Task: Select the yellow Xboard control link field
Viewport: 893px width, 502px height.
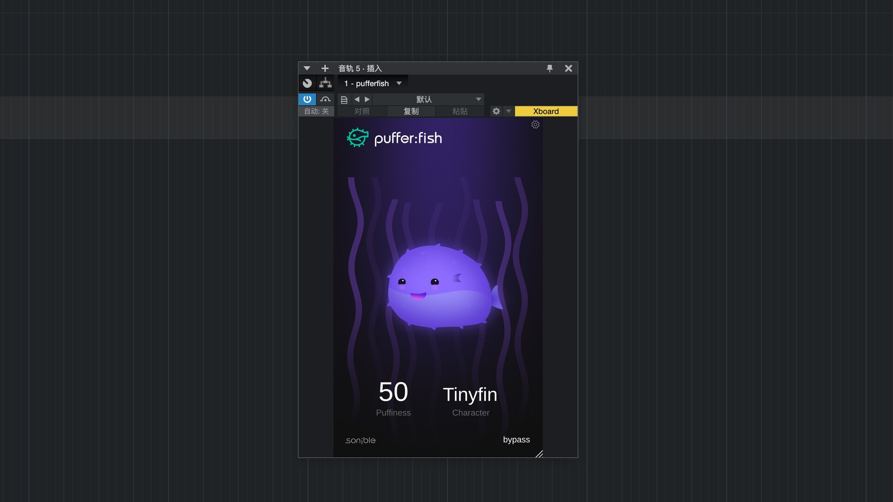Action: tap(546, 111)
